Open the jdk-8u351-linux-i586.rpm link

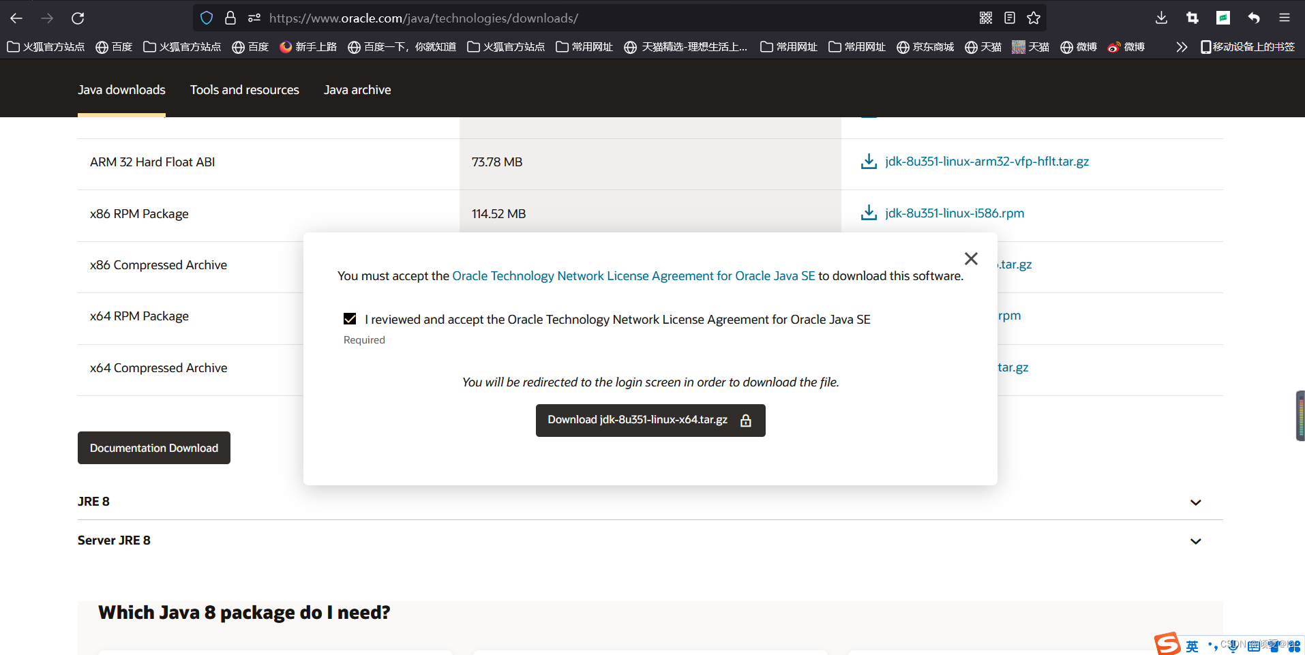tap(955, 213)
